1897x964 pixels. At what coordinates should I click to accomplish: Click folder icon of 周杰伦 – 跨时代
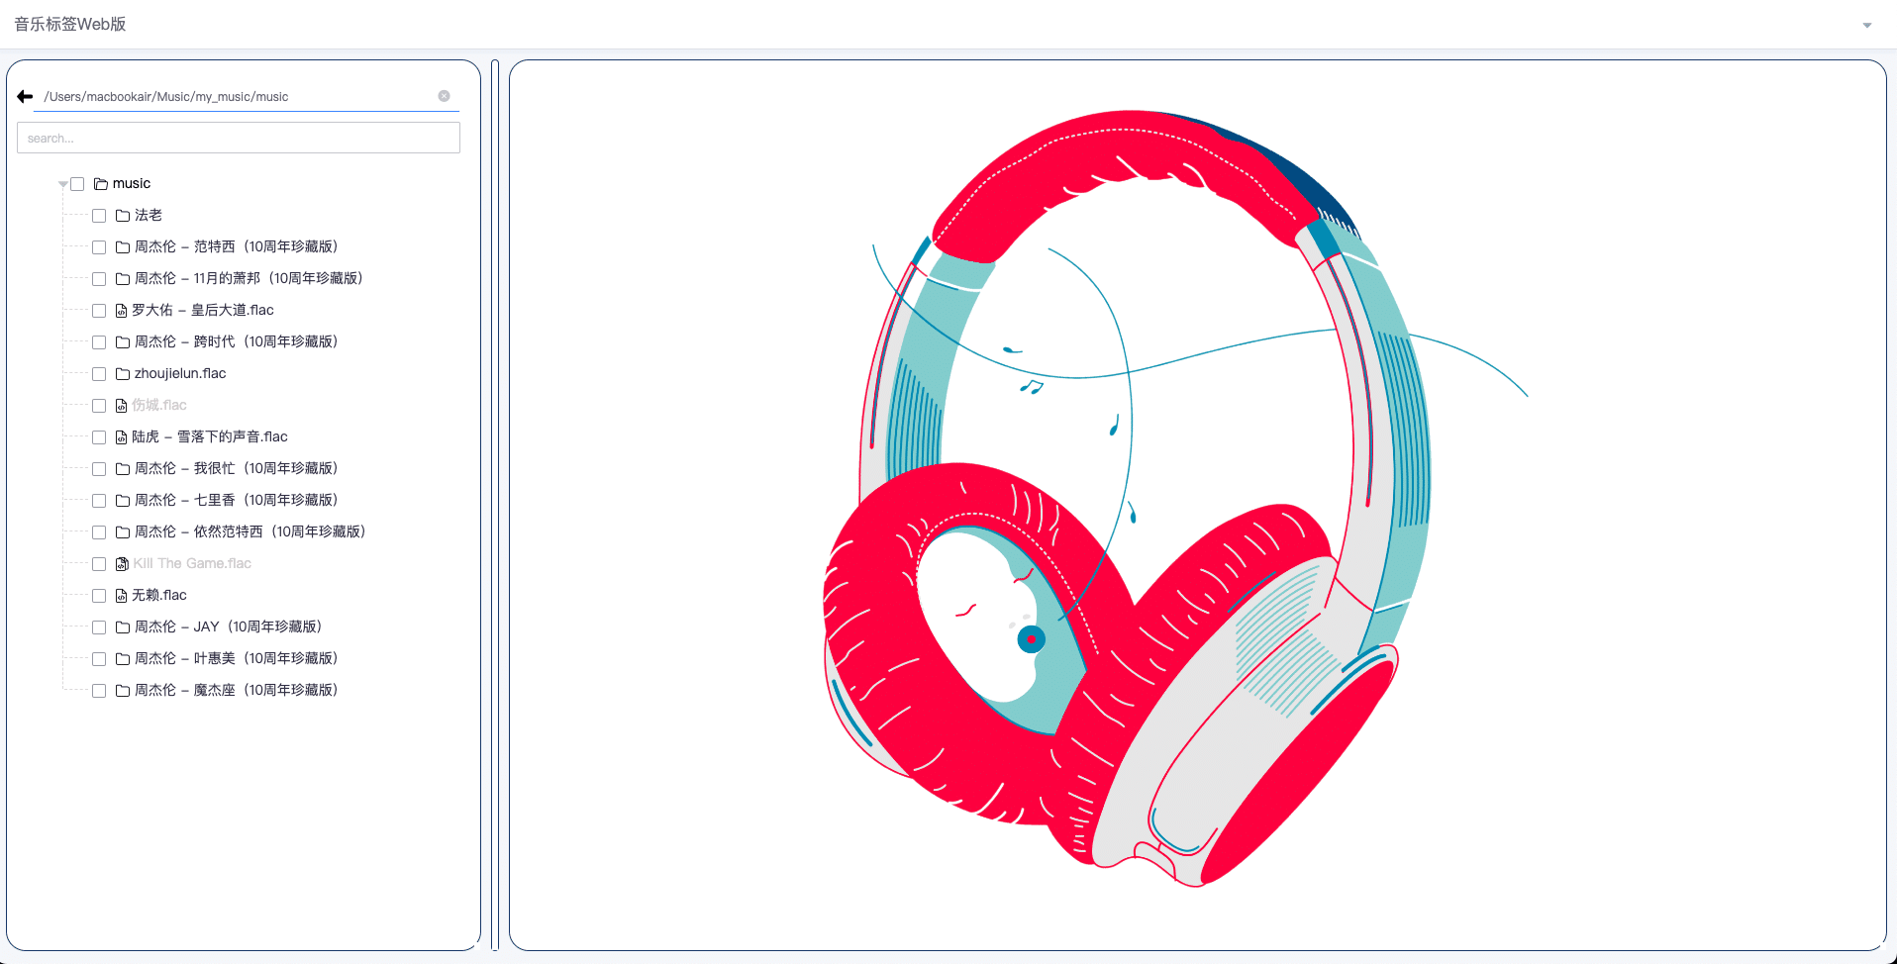[x=123, y=341]
